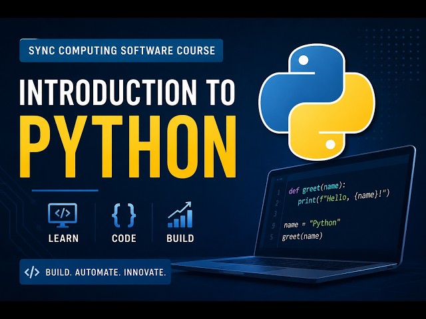Click the code tag icon beside Build. Automate. Innovate.

point(32,272)
